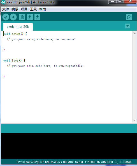Click the black console output area
The height and width of the screenshot is (166, 137).
pos(69,146)
